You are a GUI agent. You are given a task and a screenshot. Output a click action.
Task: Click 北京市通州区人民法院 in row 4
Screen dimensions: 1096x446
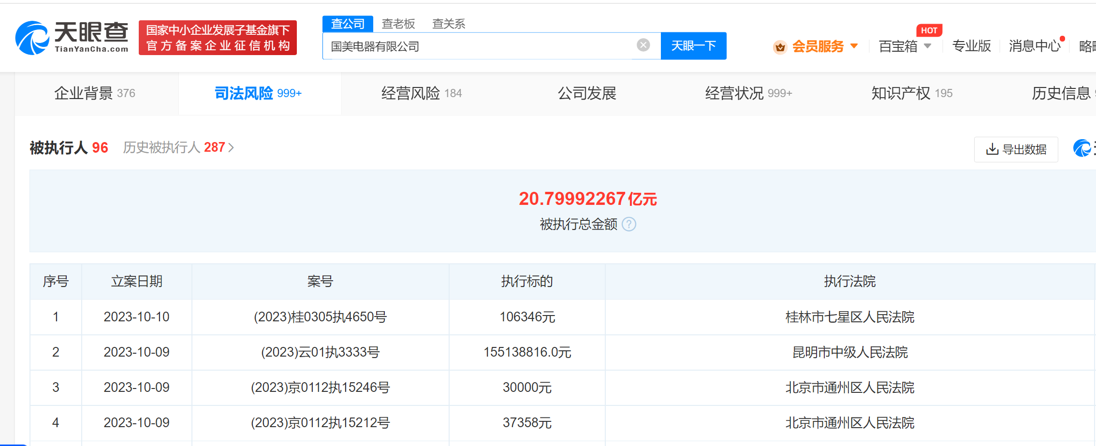[x=850, y=423]
